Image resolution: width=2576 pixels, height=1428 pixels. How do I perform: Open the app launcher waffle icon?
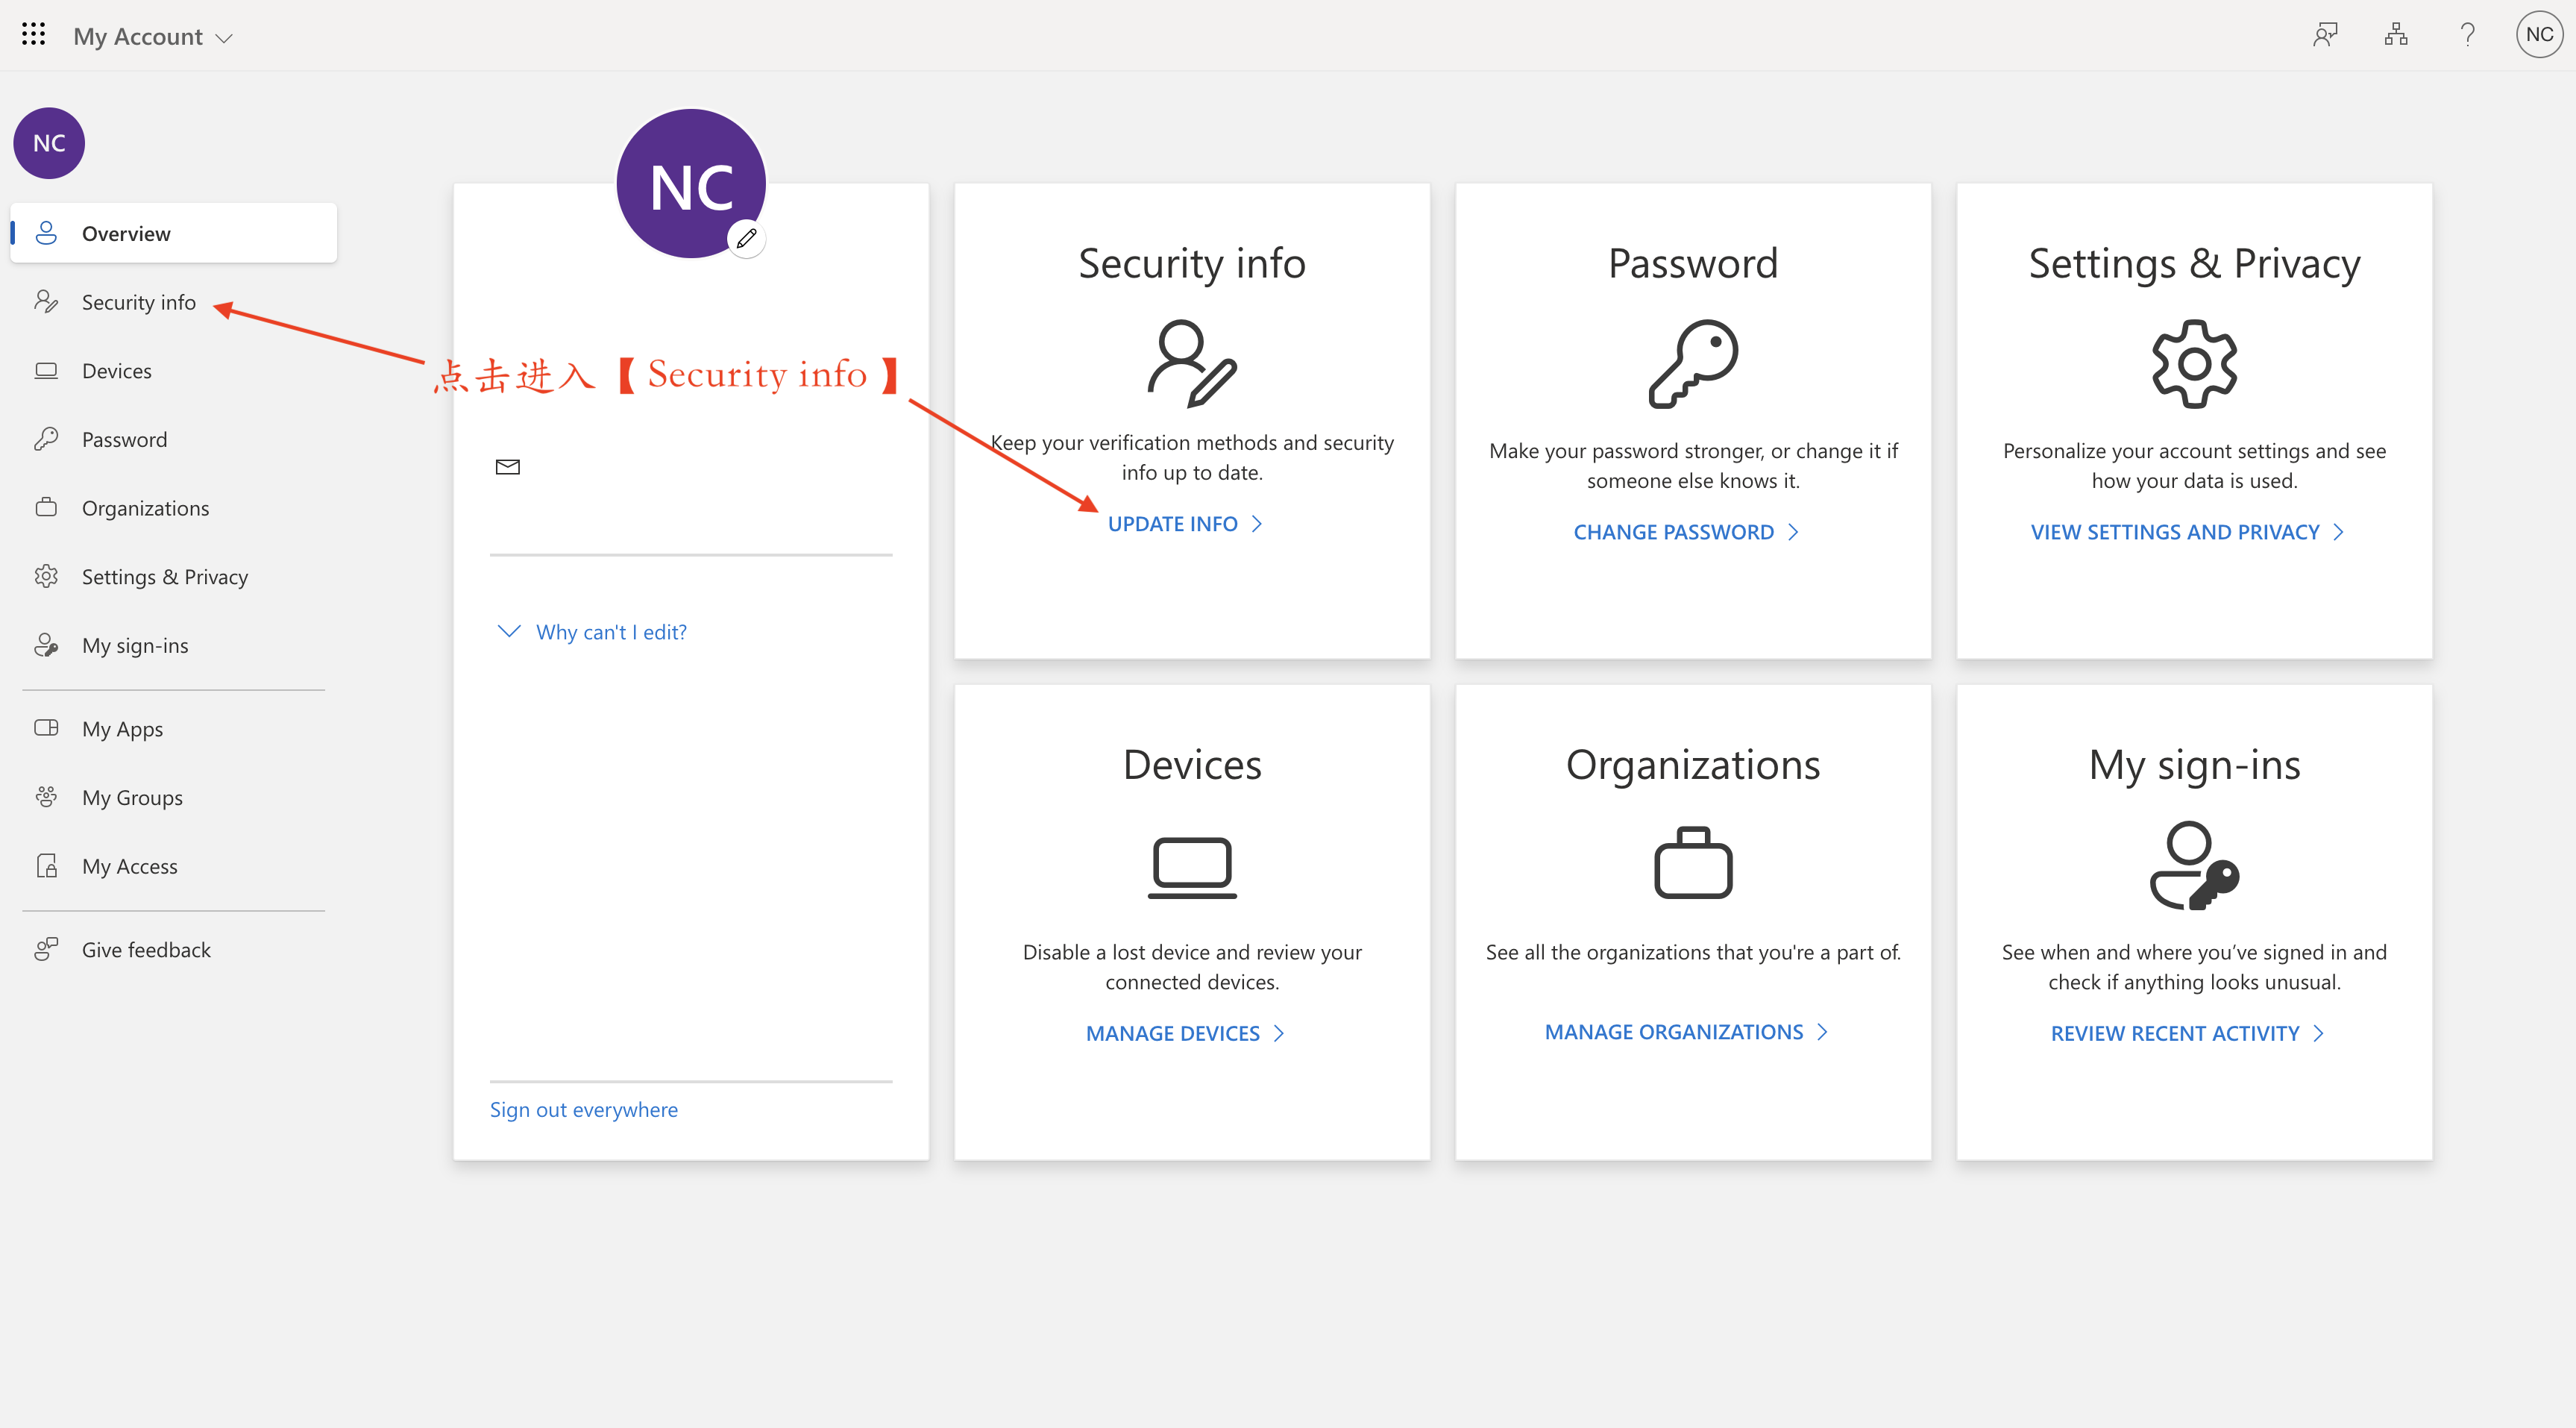point(33,35)
